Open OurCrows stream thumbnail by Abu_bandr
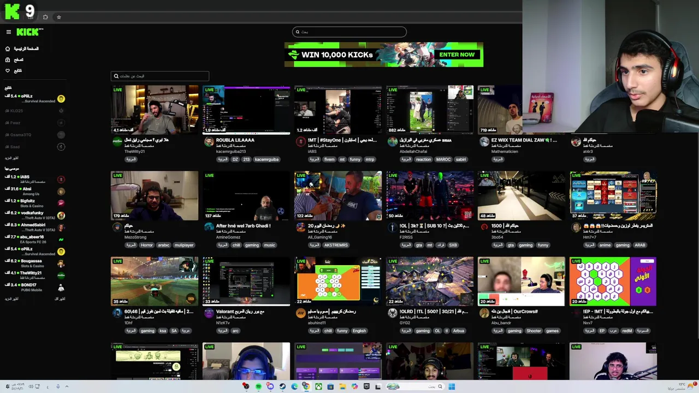Screen dimensions: 699x393 pos(522,281)
